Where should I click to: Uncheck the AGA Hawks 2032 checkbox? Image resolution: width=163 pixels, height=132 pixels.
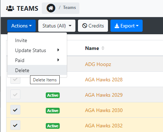click(x=15, y=125)
